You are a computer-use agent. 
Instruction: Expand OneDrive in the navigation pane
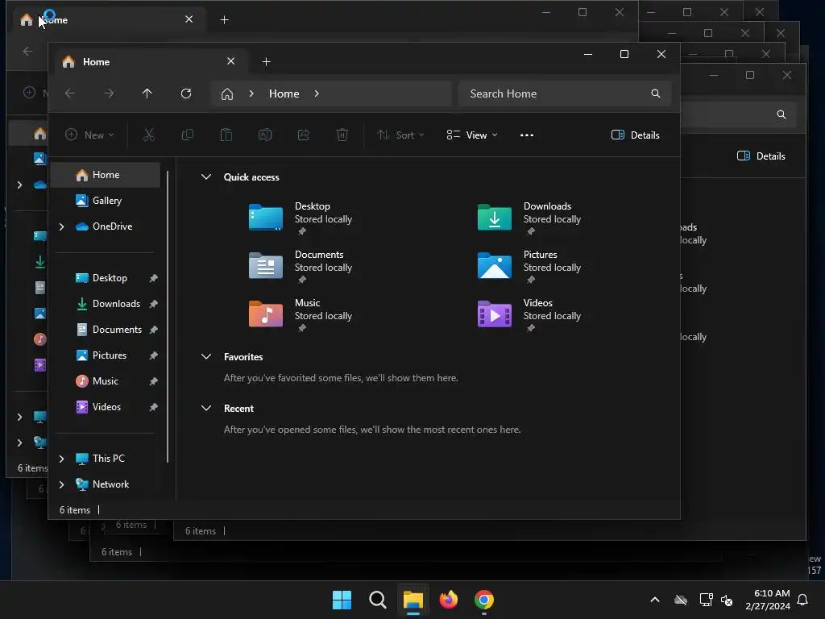[x=61, y=226]
